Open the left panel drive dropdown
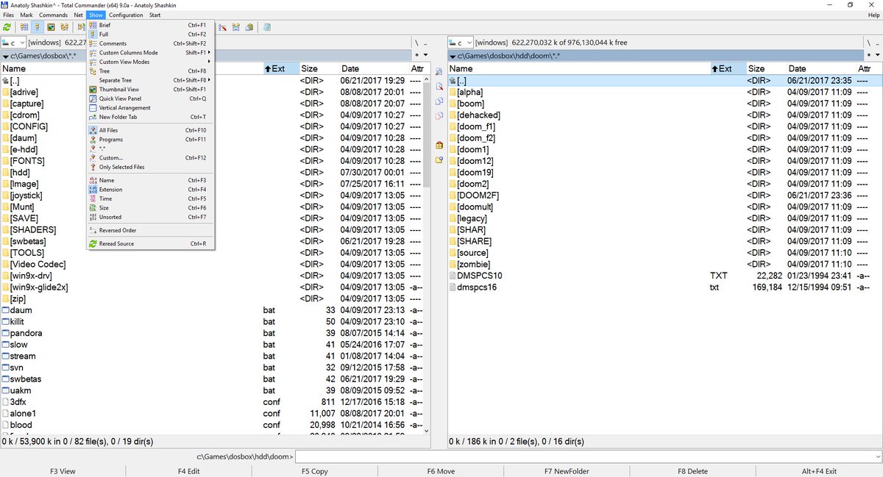883x477 pixels. (14, 43)
